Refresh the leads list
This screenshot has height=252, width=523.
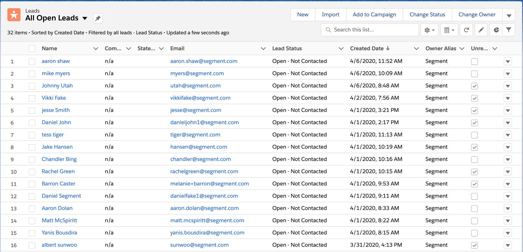pyautogui.click(x=466, y=30)
